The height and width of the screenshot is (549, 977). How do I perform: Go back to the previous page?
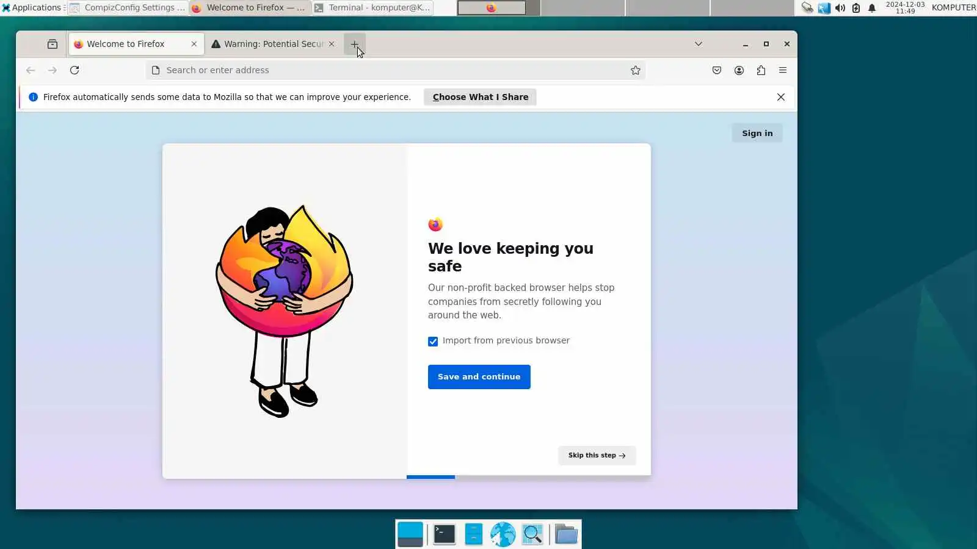(x=31, y=70)
